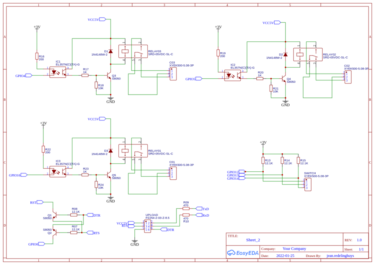Select the R16 200 ohm resistor

click(x=37, y=56)
